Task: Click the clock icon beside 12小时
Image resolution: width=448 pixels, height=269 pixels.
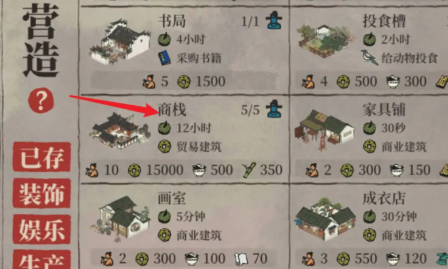Action: tap(164, 128)
